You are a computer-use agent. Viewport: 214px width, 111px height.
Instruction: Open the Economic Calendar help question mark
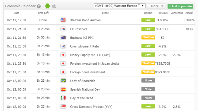pyautogui.click(x=39, y=6)
